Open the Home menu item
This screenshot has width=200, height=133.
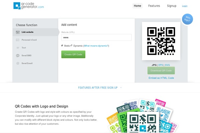[x=137, y=6]
